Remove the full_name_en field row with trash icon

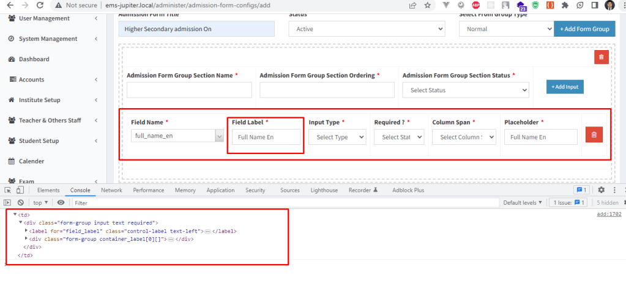pos(593,134)
